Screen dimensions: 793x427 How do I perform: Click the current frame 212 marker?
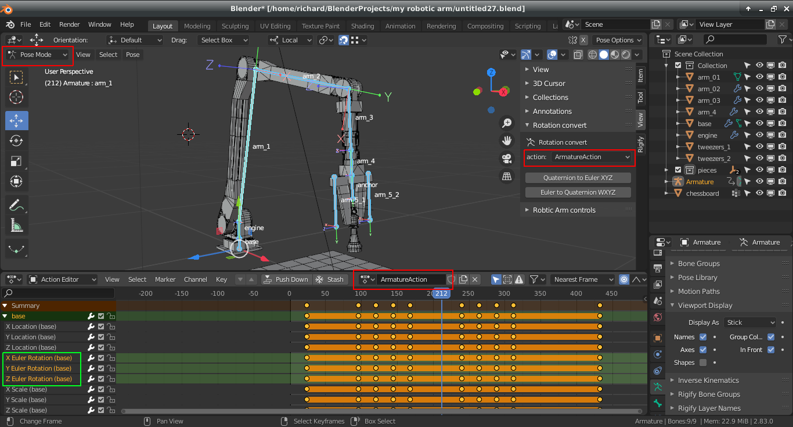[441, 294]
